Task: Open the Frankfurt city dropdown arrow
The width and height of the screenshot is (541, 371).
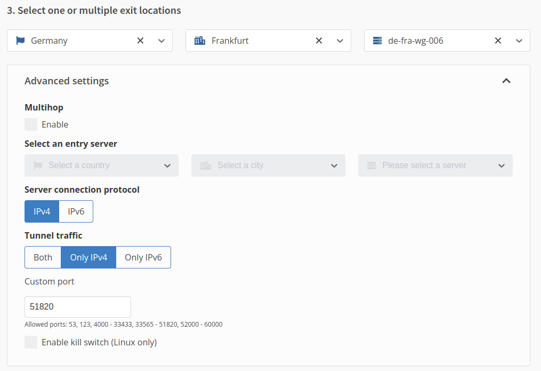Action: click(x=340, y=41)
